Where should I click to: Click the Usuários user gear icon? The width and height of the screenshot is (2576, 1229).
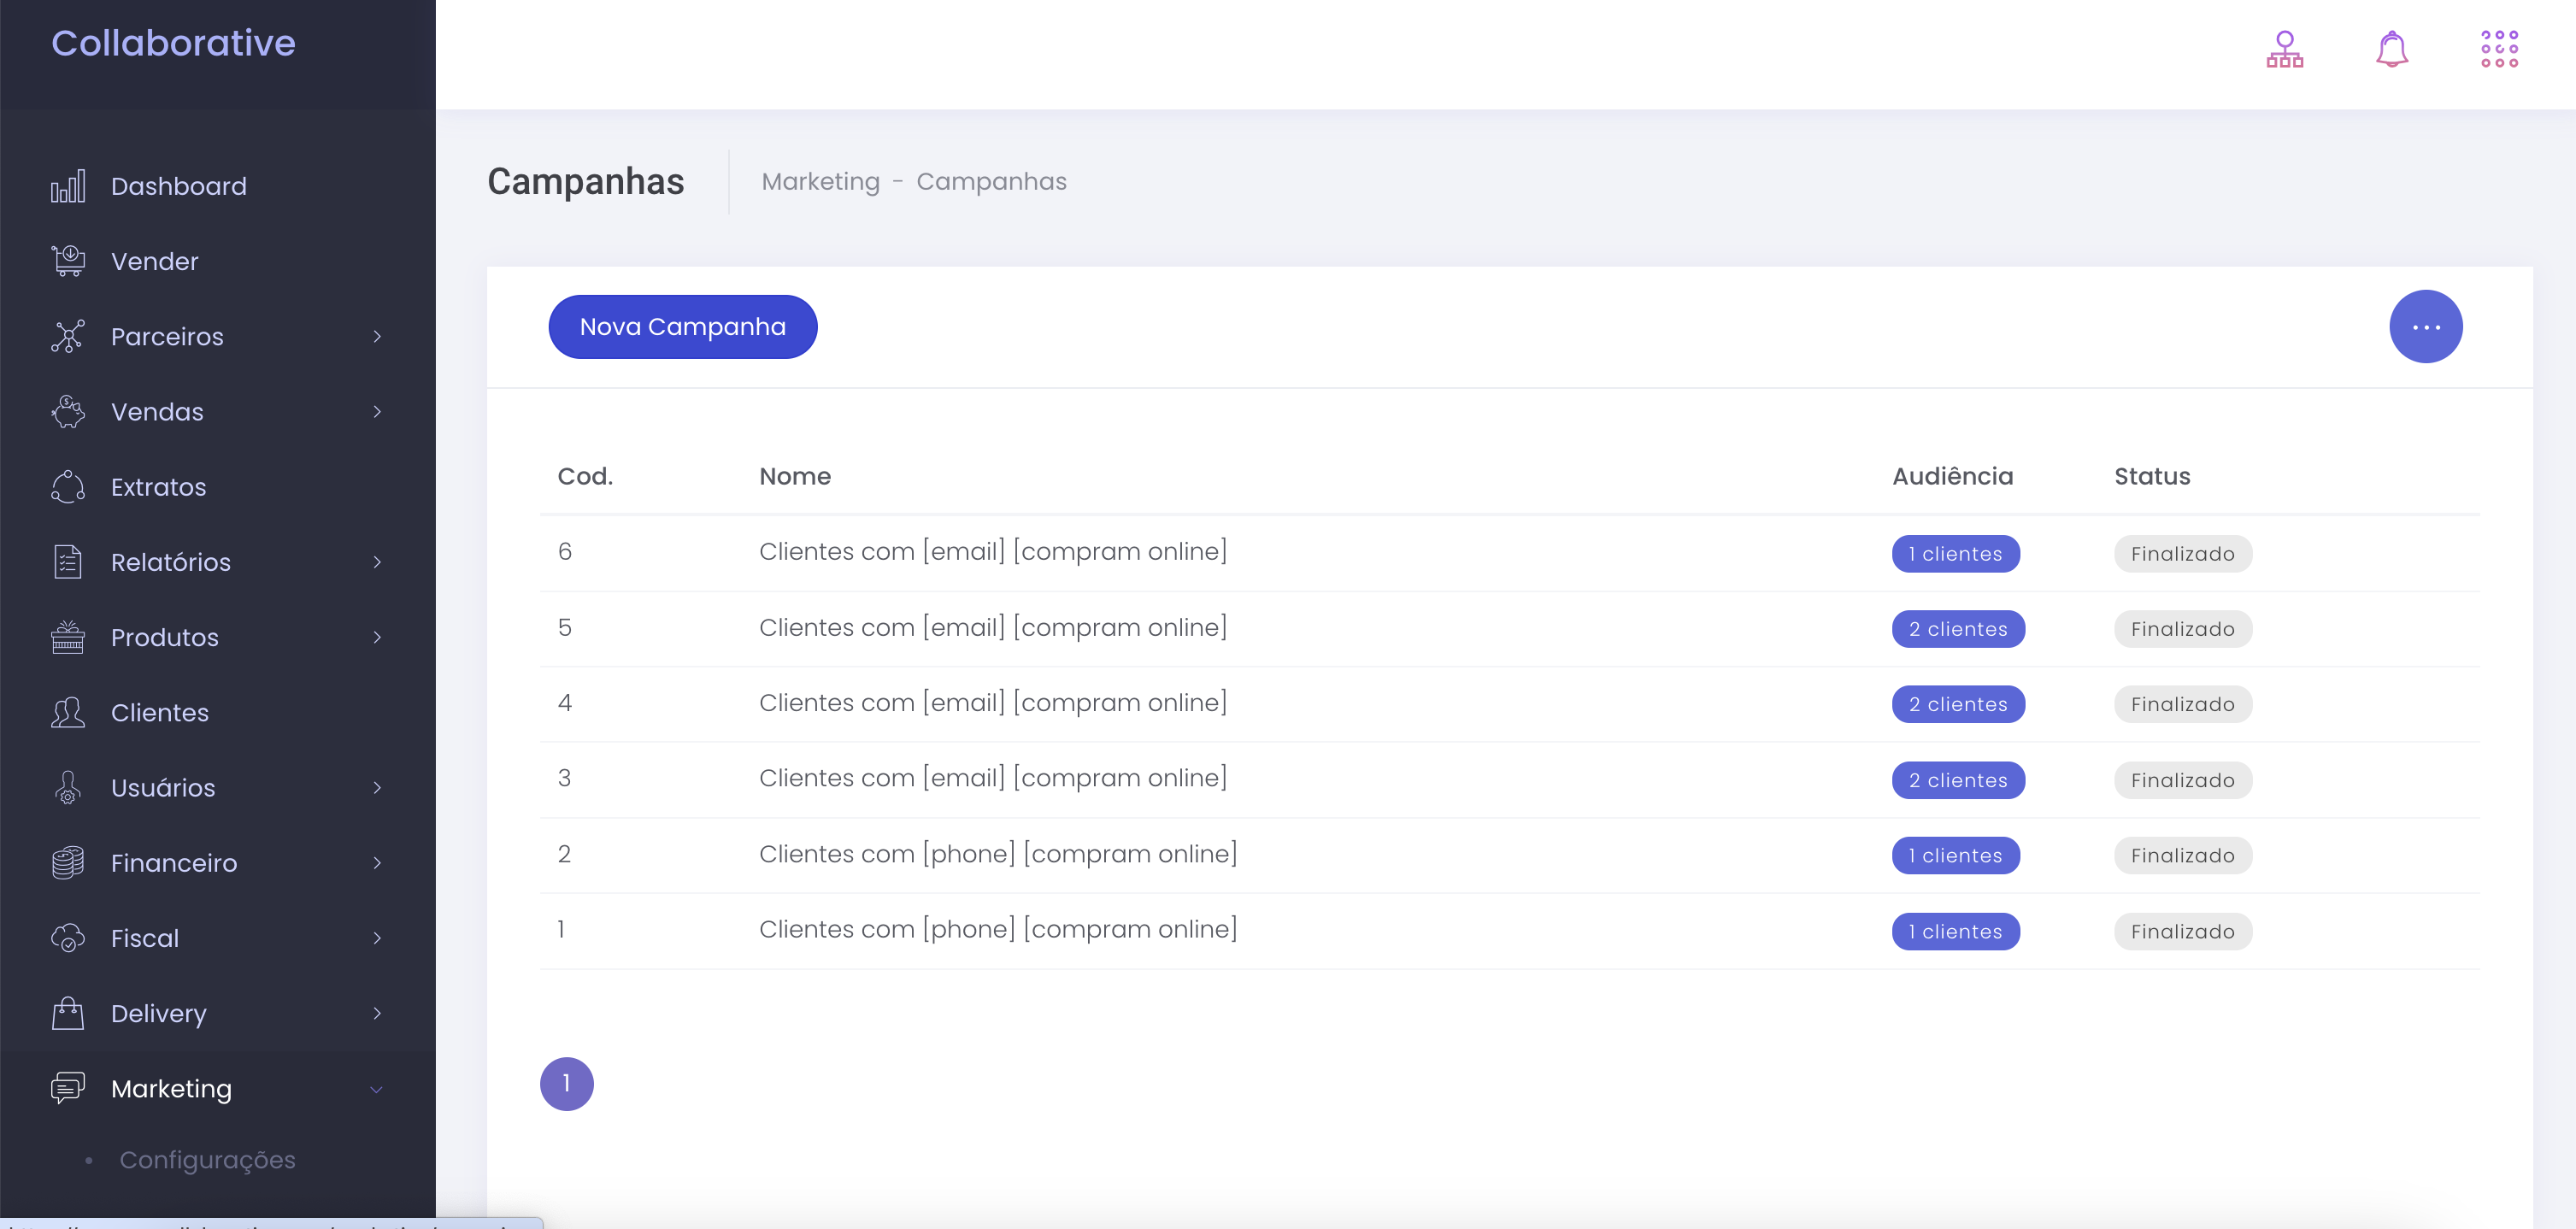click(68, 787)
